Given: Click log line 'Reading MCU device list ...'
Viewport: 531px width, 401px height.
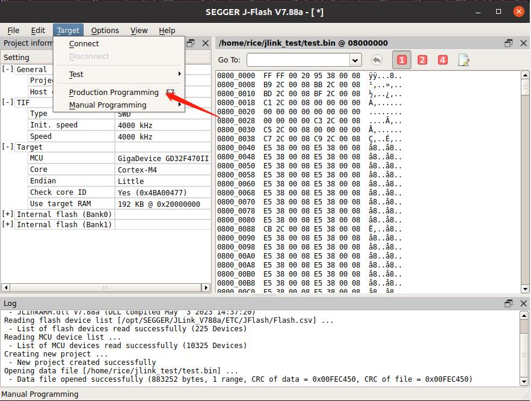Looking at the screenshot, I should pos(63,337).
